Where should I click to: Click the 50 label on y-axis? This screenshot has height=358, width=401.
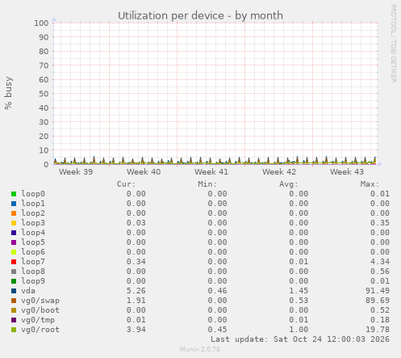point(44,94)
